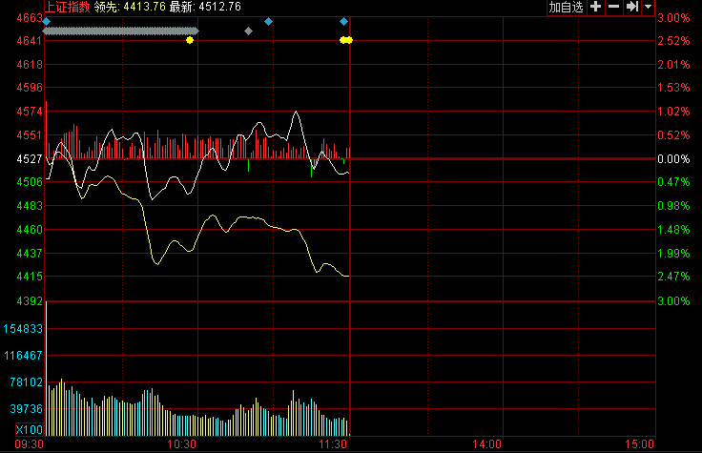This screenshot has height=453, width=702.
Task: Click the 上证指数 index title
Action: click(x=67, y=7)
